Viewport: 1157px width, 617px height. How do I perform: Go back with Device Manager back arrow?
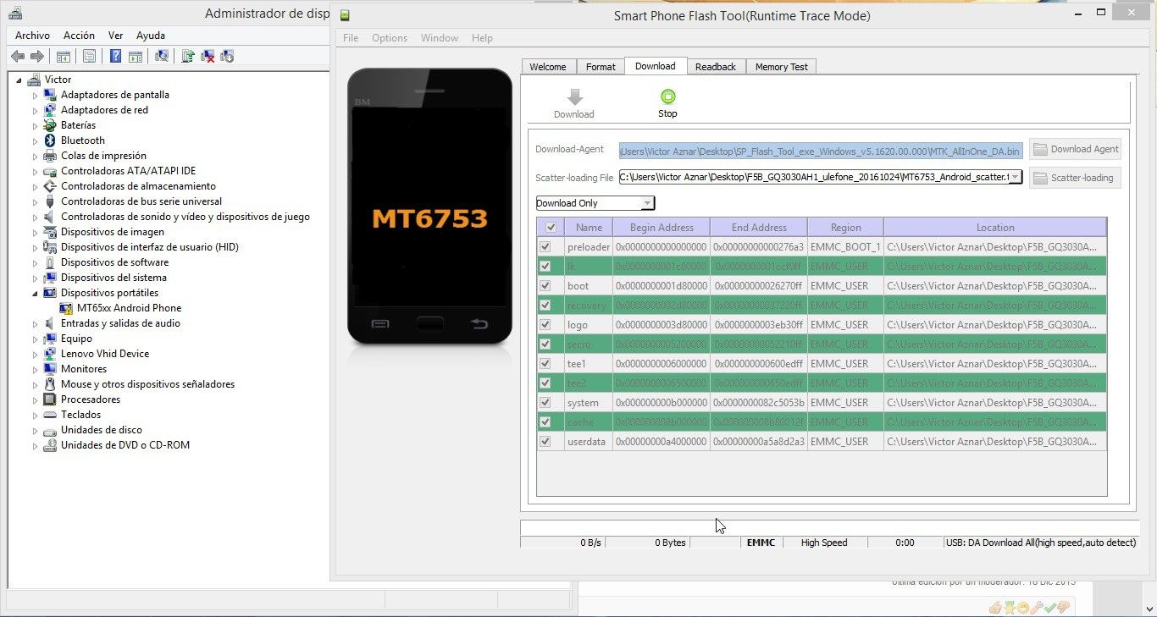click(x=18, y=56)
